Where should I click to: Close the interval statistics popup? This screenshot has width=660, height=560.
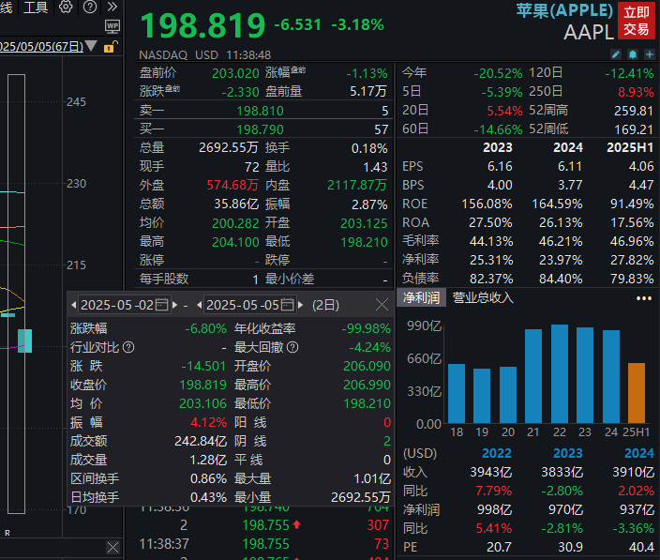[x=382, y=305]
